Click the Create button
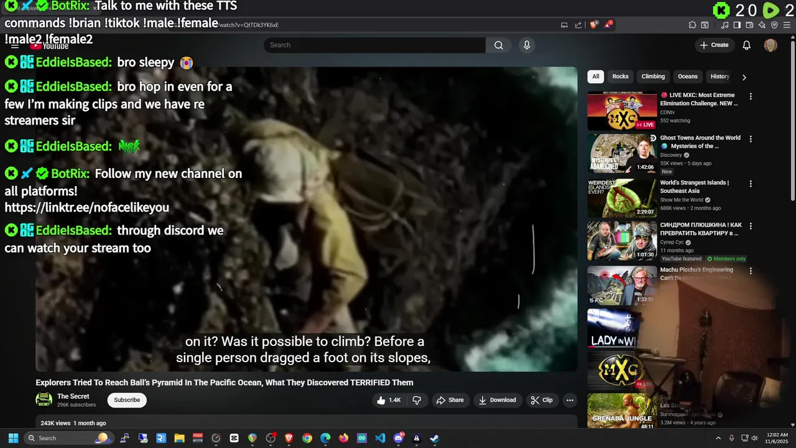The width and height of the screenshot is (796, 448). (x=714, y=45)
